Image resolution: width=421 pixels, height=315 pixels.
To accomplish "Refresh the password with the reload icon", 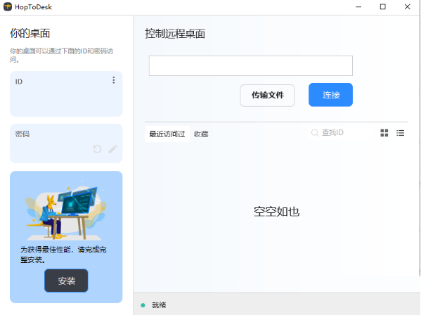I will (97, 149).
